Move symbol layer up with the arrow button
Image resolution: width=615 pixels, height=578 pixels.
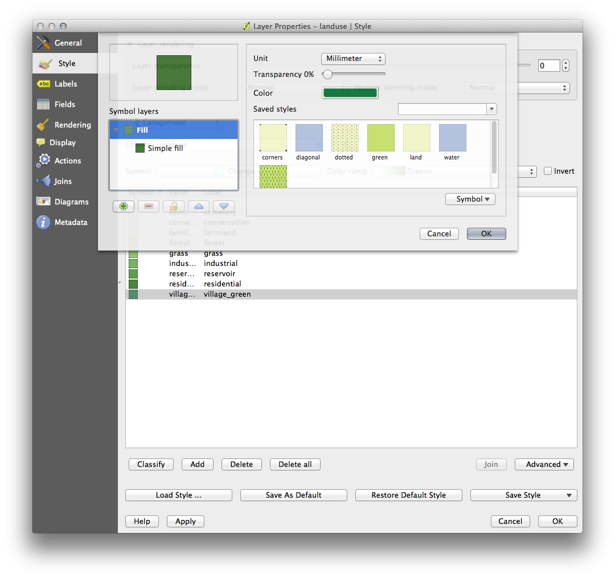click(x=199, y=206)
